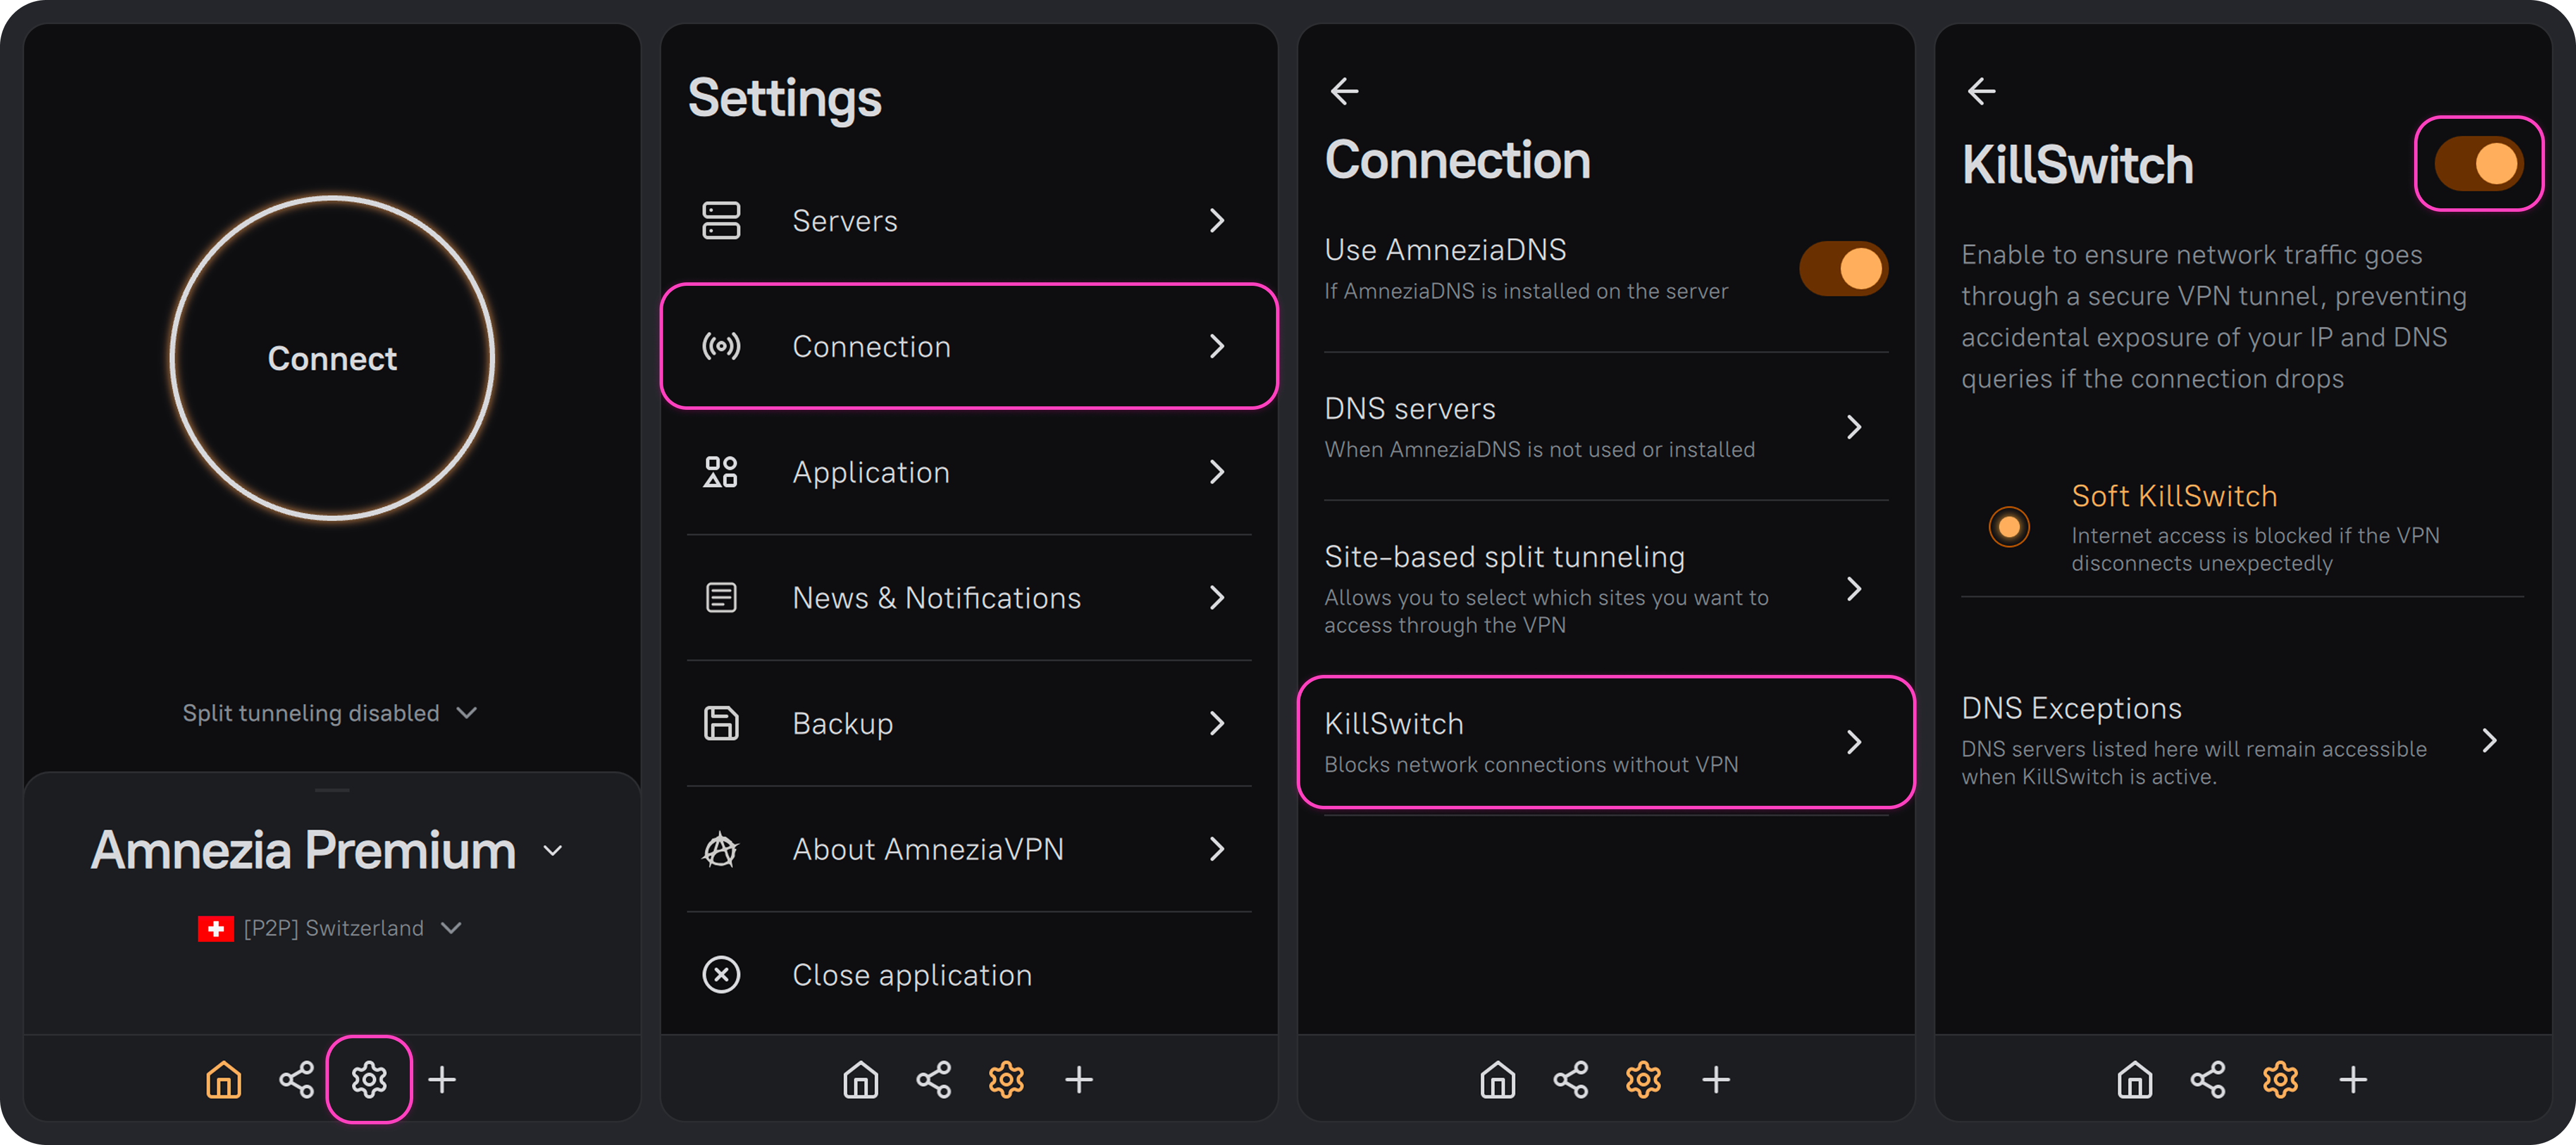Click the Backup floppy disk icon
The width and height of the screenshot is (2576, 1145).
[721, 723]
